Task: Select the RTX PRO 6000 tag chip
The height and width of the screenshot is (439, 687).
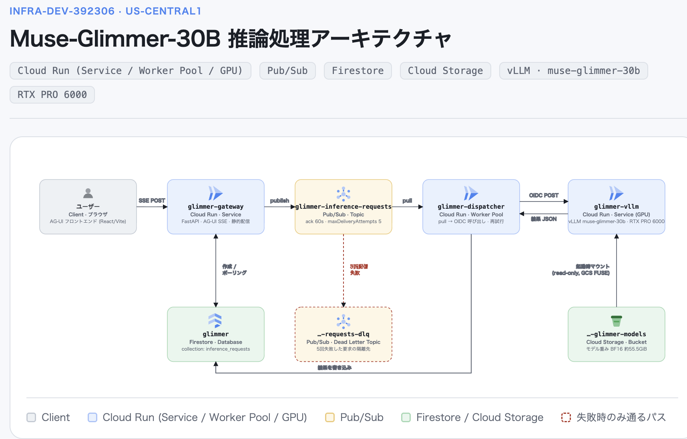Action: point(52,95)
